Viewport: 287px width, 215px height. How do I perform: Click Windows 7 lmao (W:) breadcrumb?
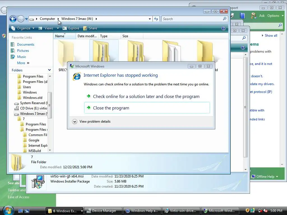point(77,19)
